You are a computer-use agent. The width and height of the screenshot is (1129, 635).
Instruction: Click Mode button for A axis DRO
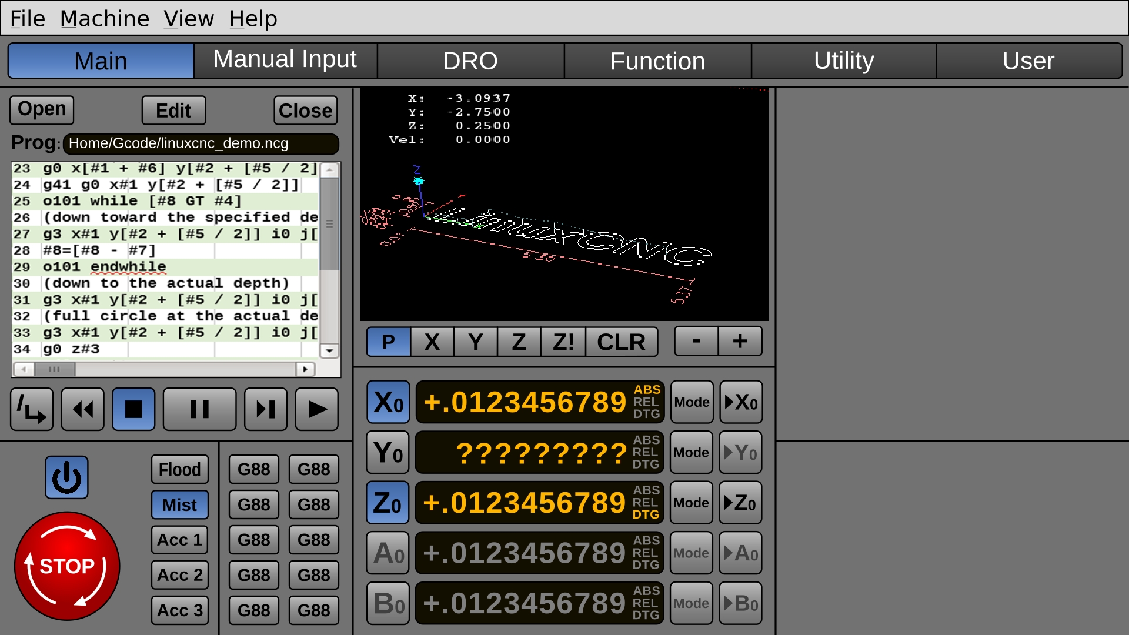(x=692, y=553)
